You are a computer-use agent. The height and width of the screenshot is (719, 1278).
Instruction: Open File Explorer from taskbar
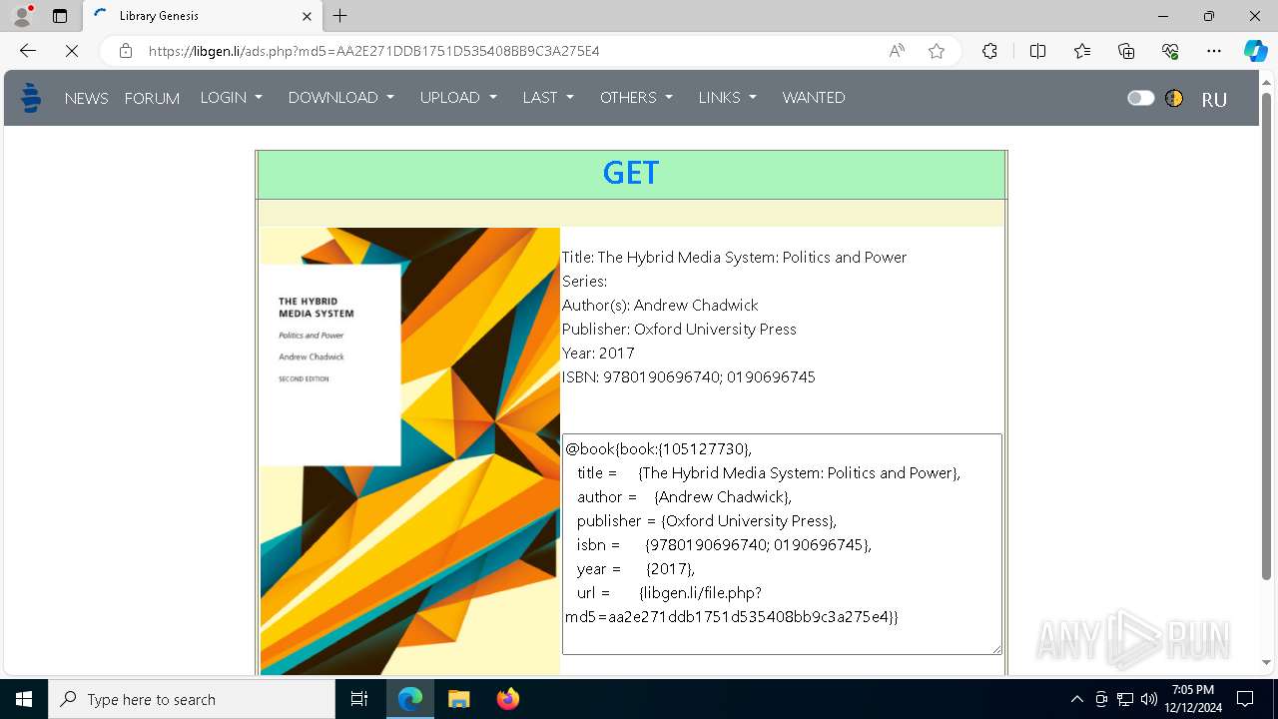(x=458, y=699)
